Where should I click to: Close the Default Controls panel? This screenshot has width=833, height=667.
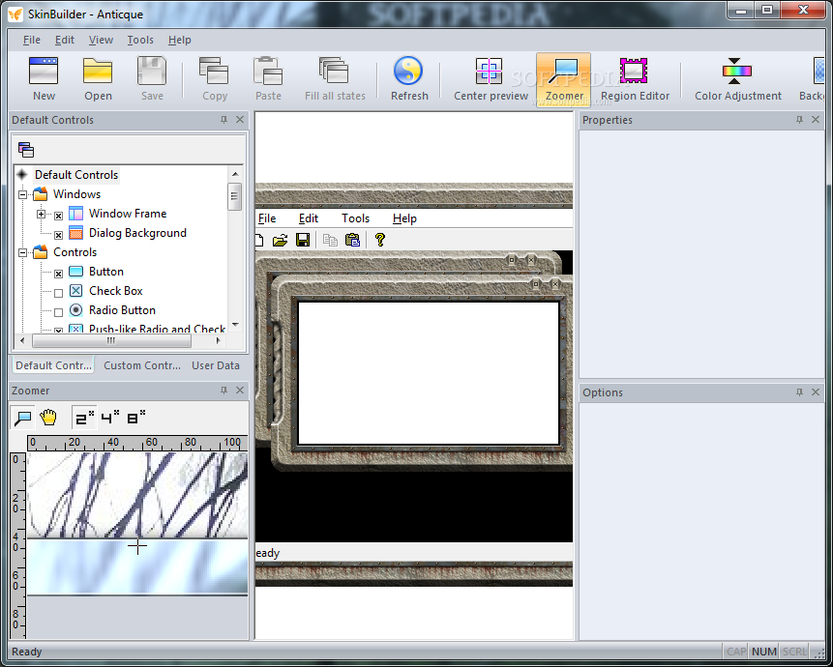coord(240,120)
